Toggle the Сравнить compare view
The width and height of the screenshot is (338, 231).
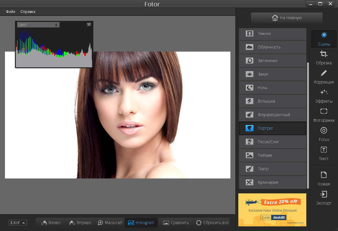click(176, 223)
